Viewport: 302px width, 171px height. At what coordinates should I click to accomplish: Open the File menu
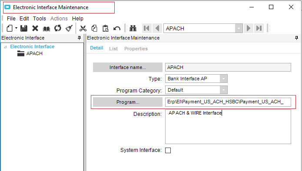pyautogui.click(x=11, y=19)
